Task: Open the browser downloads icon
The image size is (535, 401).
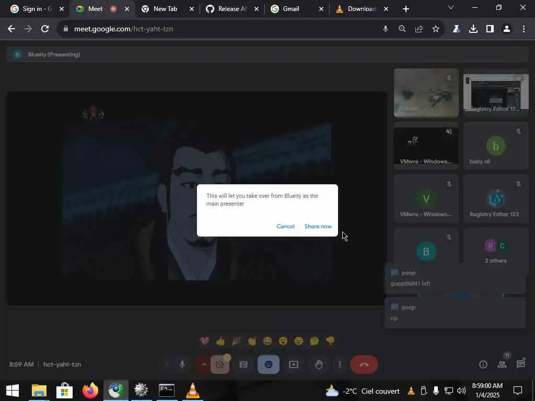Action: 473,29
